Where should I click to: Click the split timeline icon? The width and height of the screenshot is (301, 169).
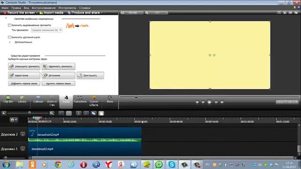[x=86, y=113]
